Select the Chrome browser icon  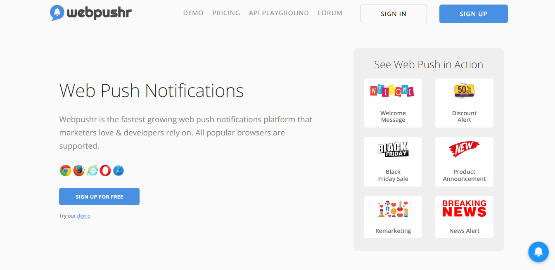point(65,170)
